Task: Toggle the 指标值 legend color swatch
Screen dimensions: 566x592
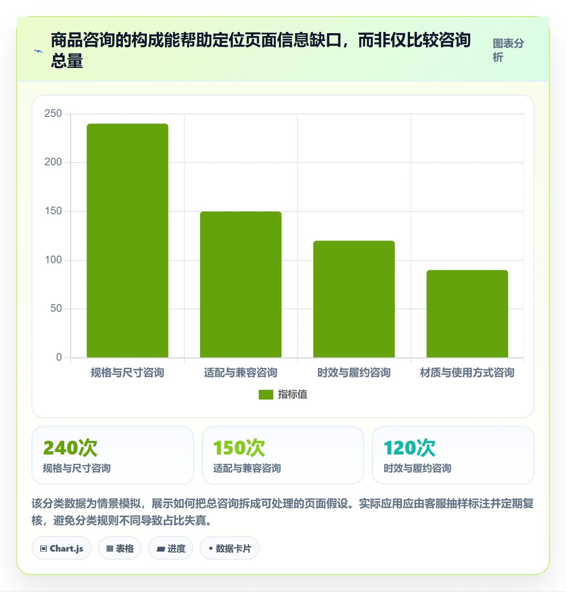Action: [x=266, y=395]
